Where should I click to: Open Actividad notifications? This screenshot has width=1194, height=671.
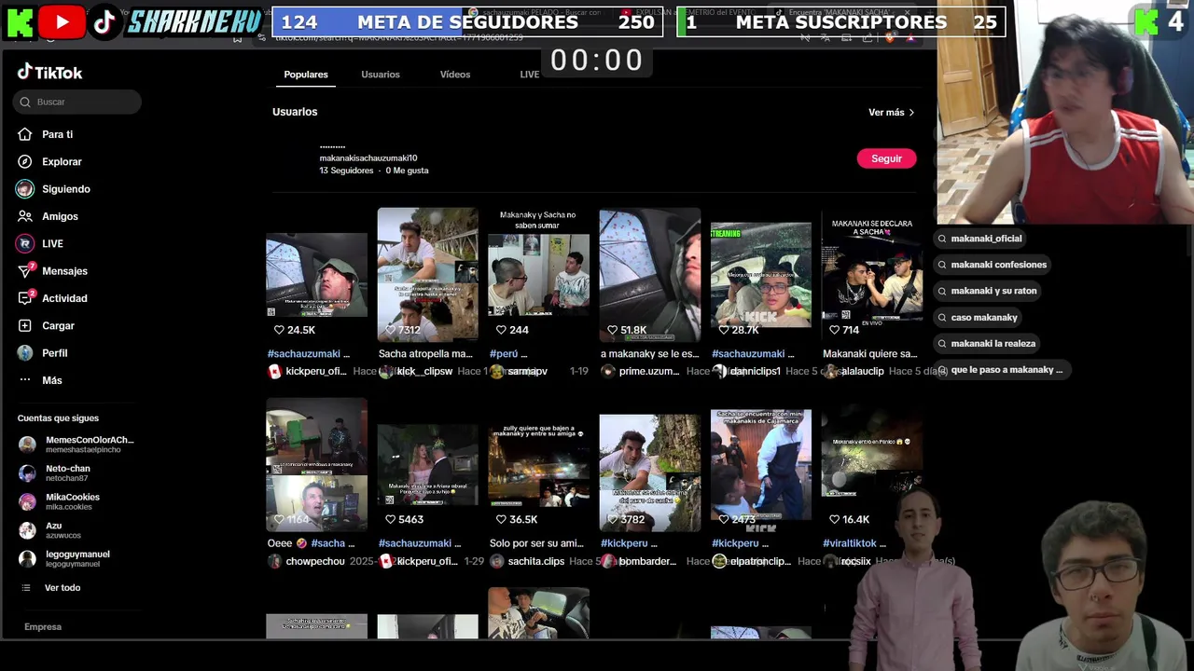[64, 298]
